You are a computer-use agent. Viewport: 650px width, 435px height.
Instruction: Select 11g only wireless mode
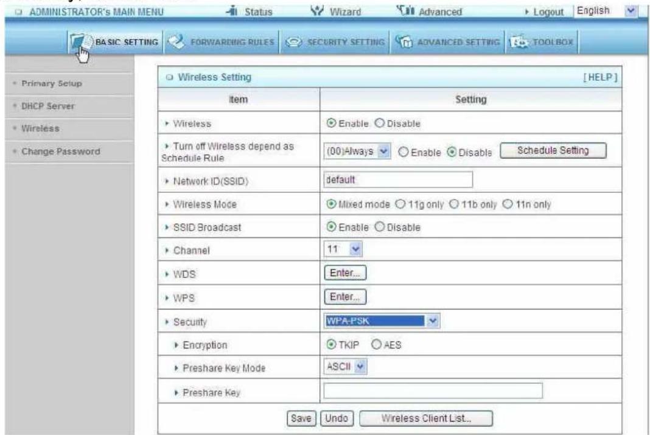[x=400, y=204]
